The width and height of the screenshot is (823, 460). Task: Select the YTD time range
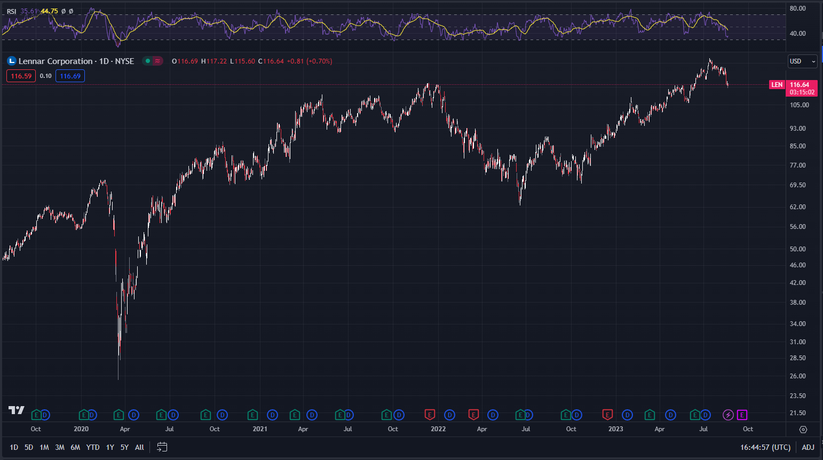coord(93,447)
